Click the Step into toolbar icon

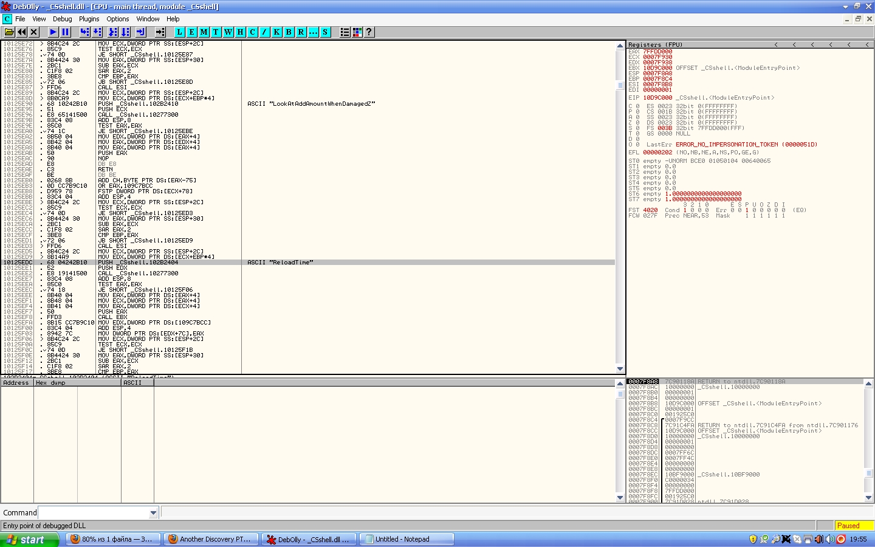(x=85, y=32)
